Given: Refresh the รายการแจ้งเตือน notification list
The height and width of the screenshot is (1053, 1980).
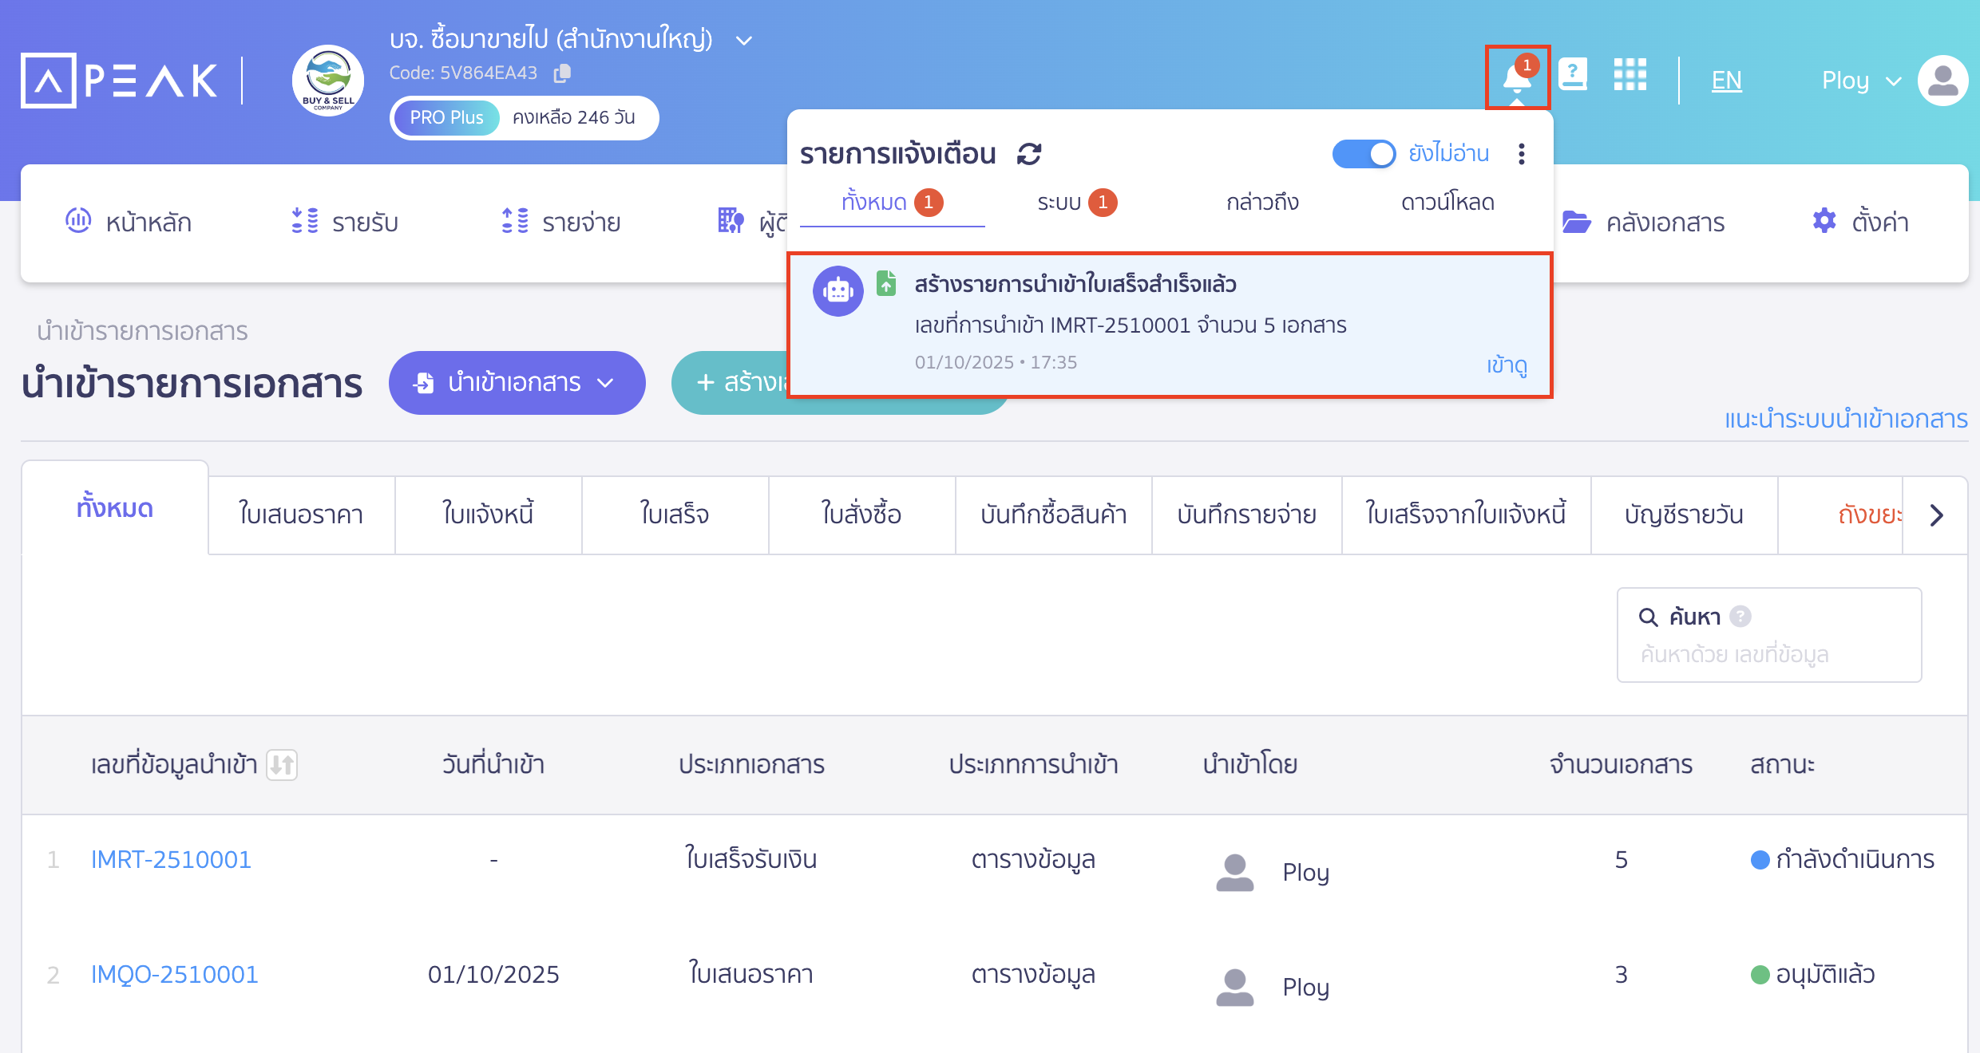Looking at the screenshot, I should (1028, 153).
